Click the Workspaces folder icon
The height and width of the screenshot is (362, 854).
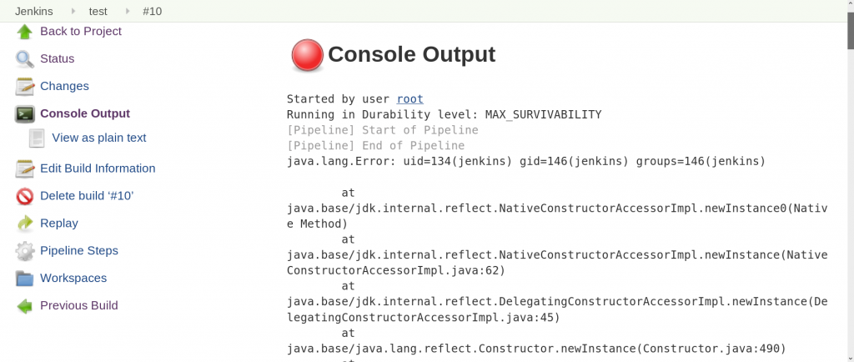point(24,278)
